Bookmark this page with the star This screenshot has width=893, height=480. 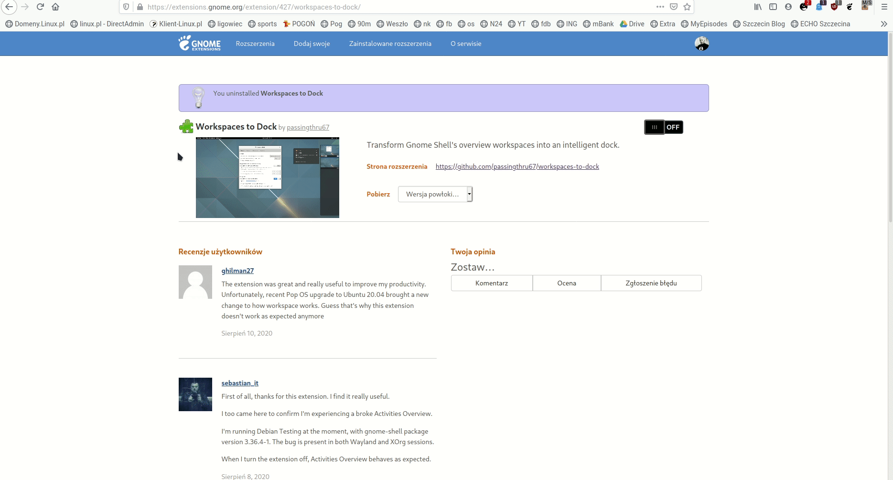pos(687,7)
